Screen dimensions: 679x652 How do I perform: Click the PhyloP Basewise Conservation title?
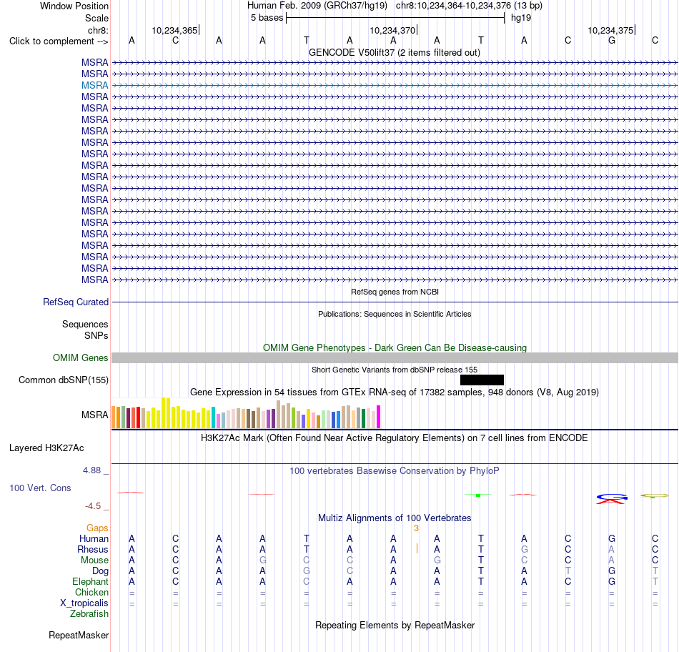pos(395,471)
